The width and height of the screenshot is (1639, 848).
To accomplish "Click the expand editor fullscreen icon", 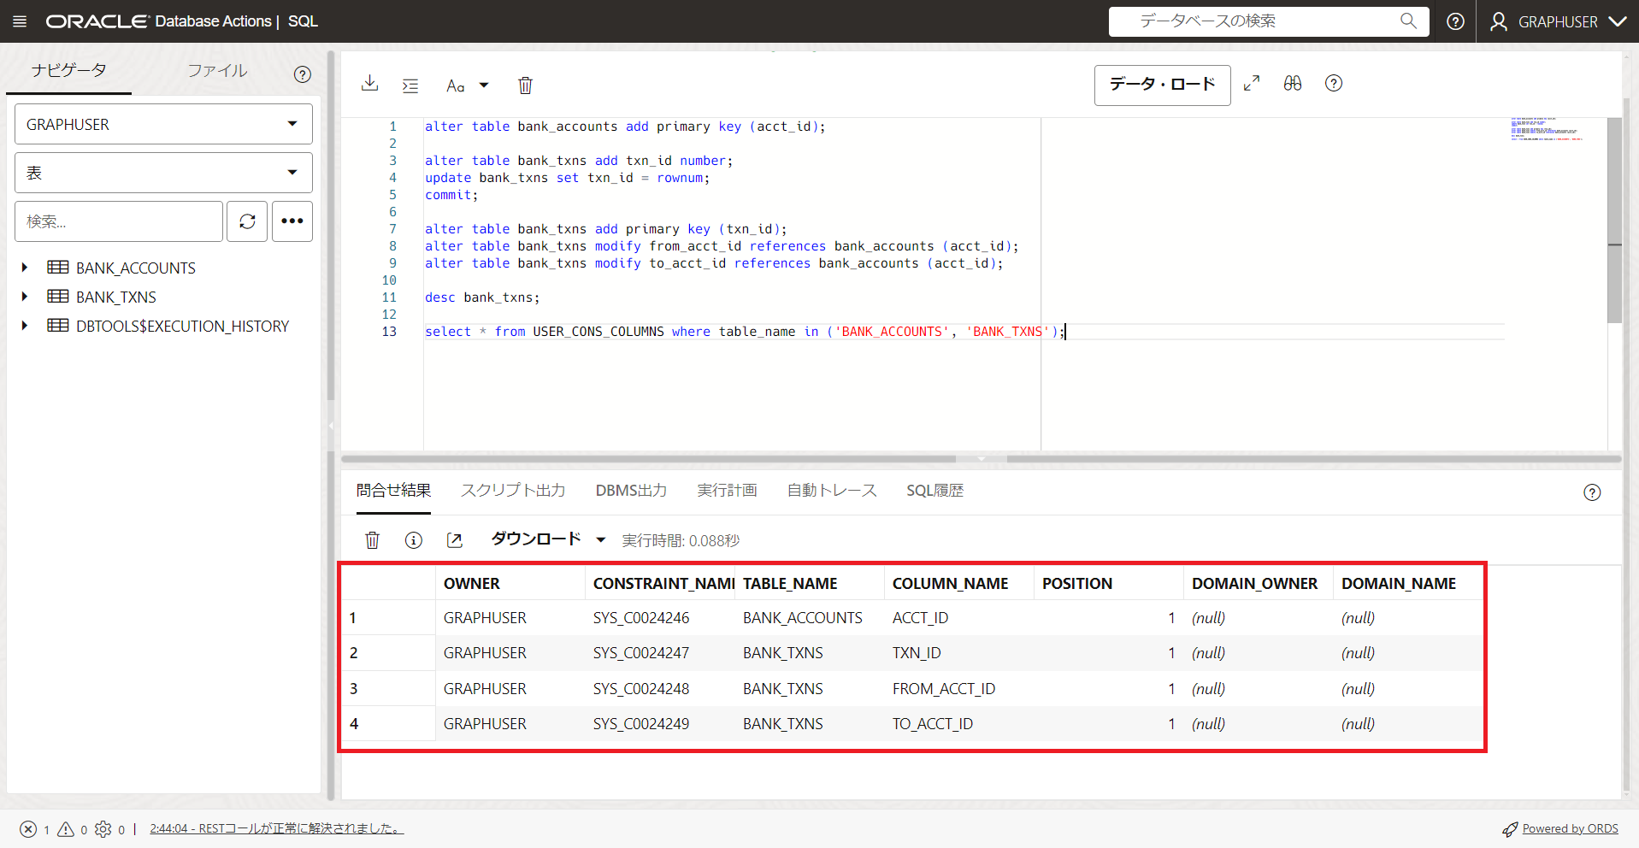I will [x=1252, y=84].
